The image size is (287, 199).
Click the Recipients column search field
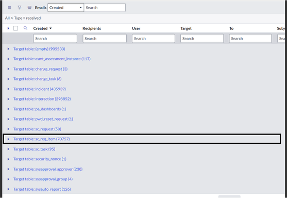pos(105,39)
